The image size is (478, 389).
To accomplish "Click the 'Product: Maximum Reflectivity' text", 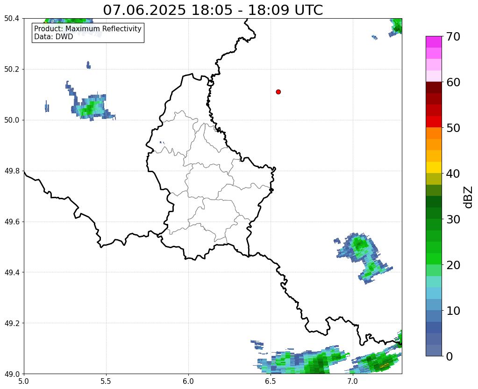I will 88,28.
